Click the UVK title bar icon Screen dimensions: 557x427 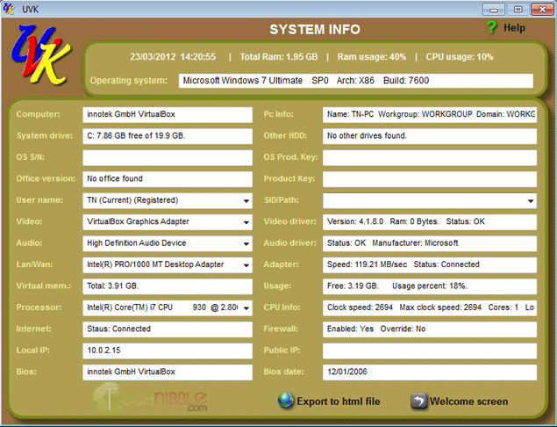(9, 9)
